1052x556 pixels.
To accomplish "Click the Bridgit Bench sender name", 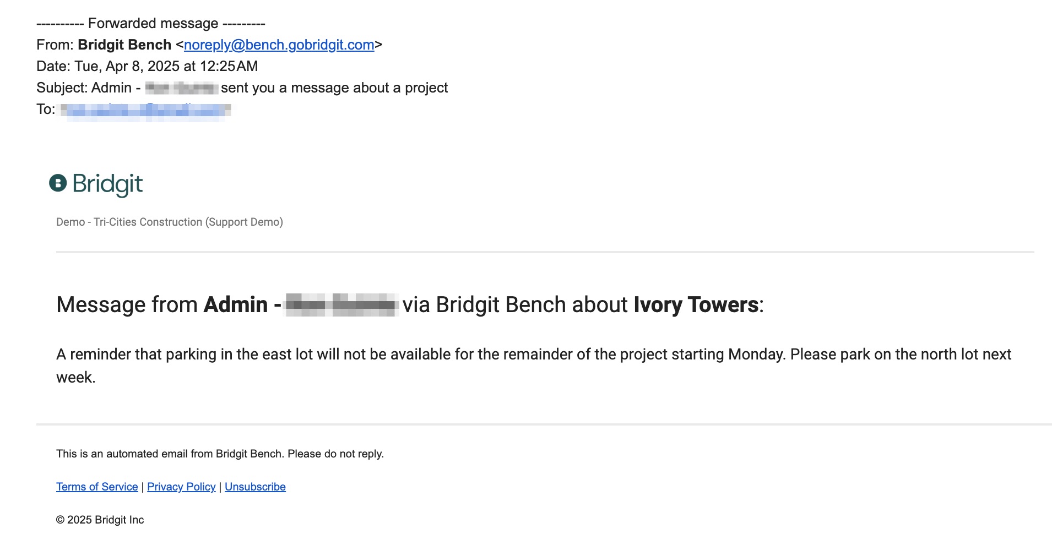I will click(x=124, y=45).
